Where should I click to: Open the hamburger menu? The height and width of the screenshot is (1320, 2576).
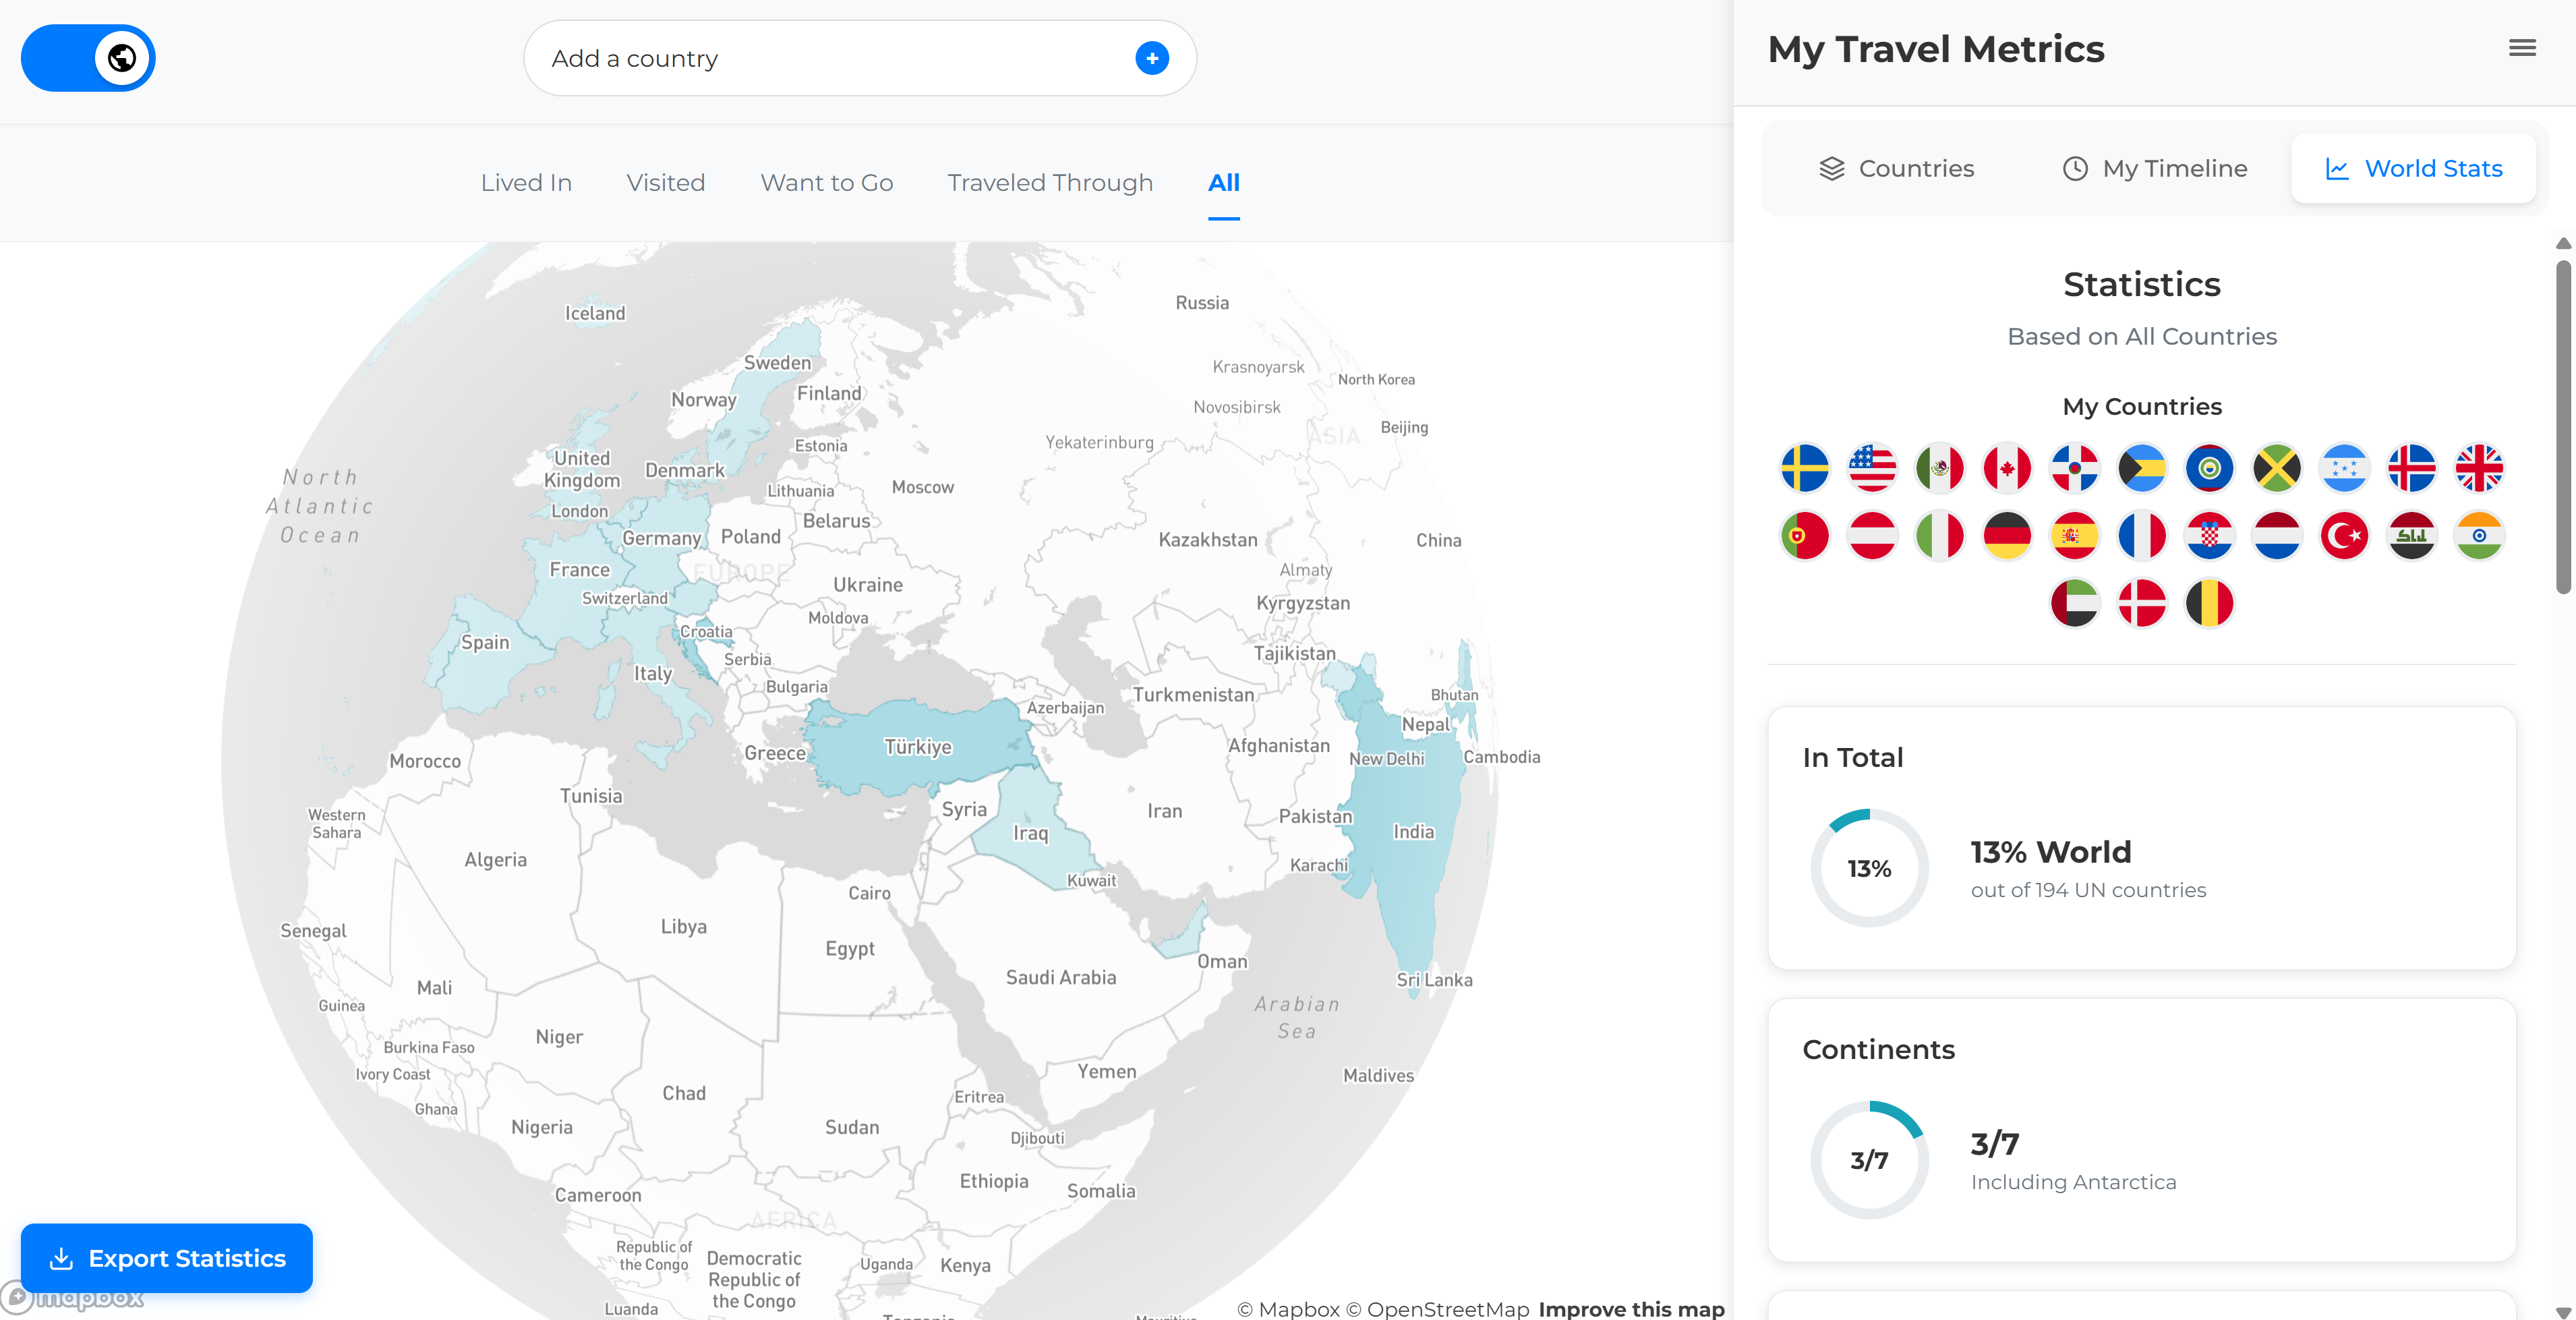2522,47
